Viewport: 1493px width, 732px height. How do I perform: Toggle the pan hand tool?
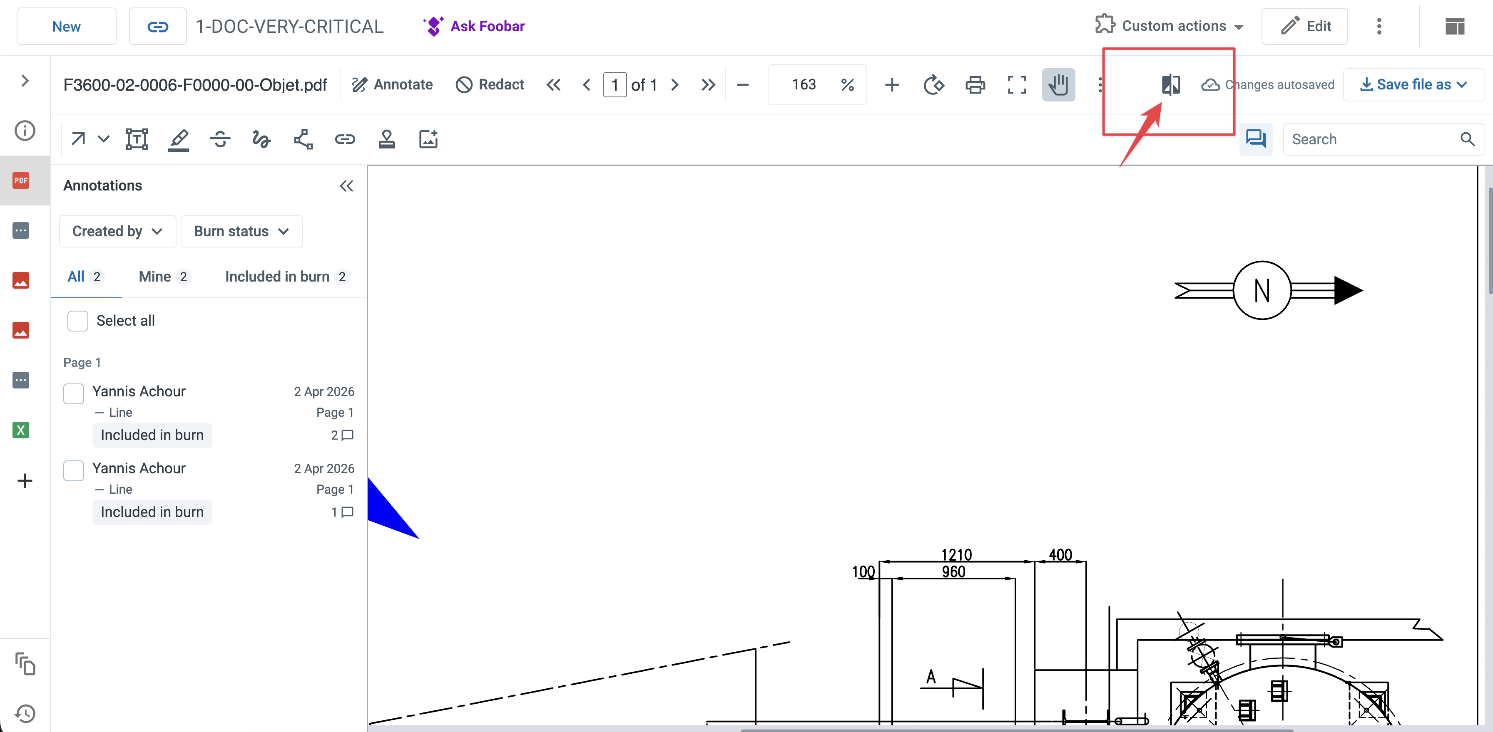[x=1058, y=84]
